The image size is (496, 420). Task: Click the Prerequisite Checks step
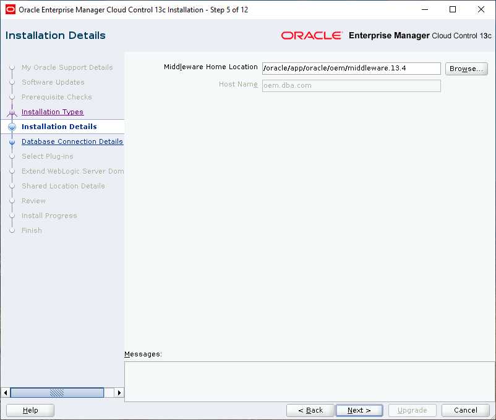[57, 97]
